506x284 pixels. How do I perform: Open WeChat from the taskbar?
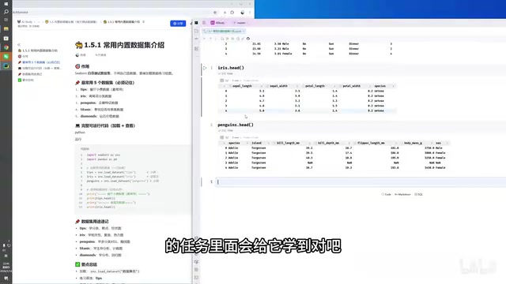[6, 57]
